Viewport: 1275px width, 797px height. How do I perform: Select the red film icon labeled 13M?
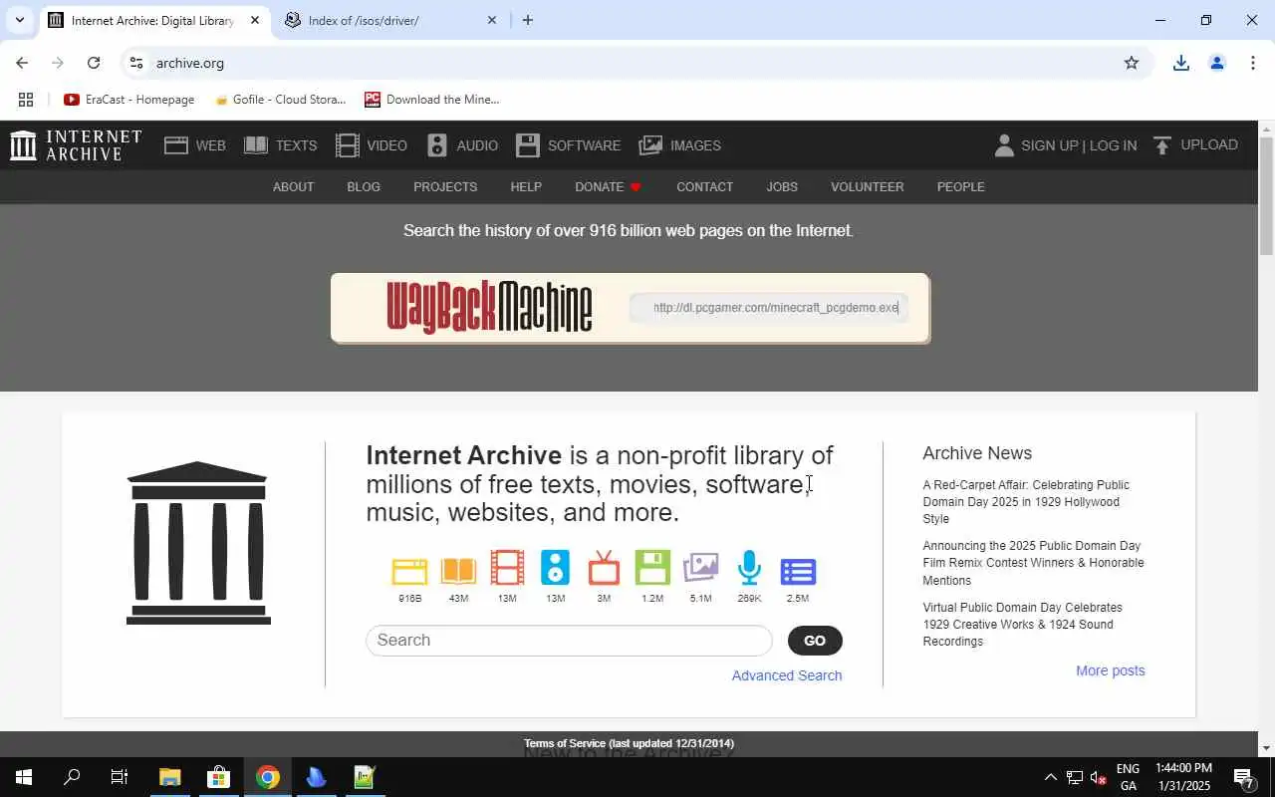click(x=507, y=568)
